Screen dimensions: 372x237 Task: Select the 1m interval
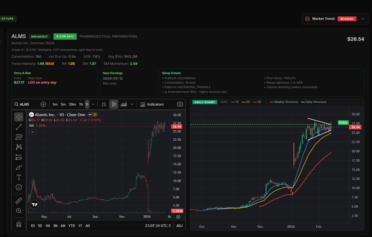click(x=55, y=104)
